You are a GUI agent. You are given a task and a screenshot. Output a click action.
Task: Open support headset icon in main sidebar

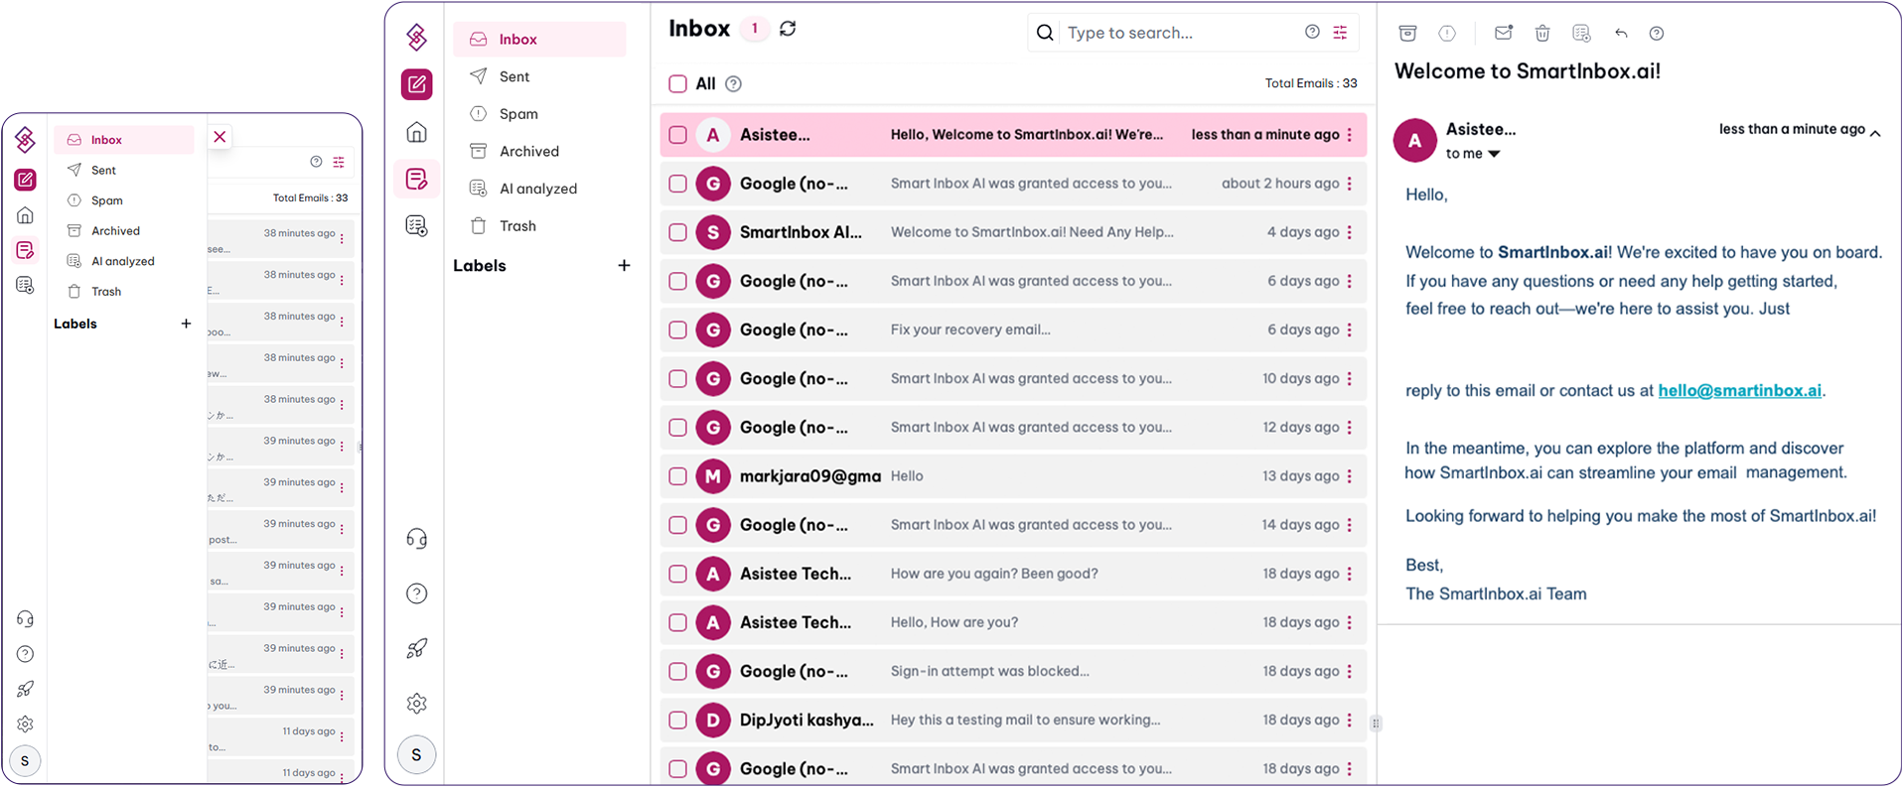coord(417,539)
